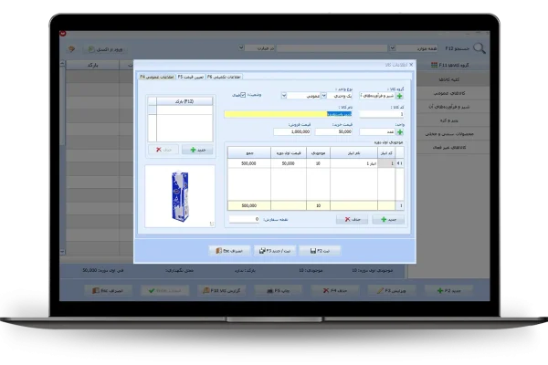The height and width of the screenshot is (365, 548).
Task: Click the '50,000' opening price cell
Action: (289, 163)
